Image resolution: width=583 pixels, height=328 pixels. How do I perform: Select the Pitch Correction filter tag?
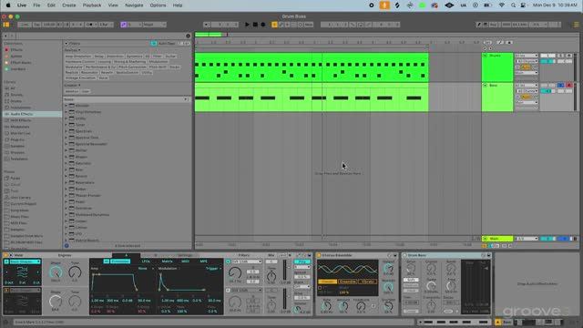132,67
